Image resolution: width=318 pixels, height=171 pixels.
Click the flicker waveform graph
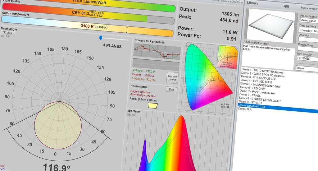coord(157,52)
